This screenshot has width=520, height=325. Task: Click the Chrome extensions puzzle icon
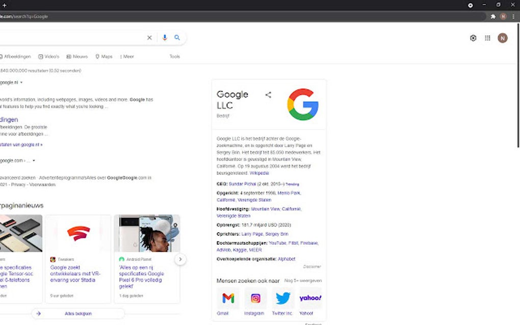tap(492, 16)
